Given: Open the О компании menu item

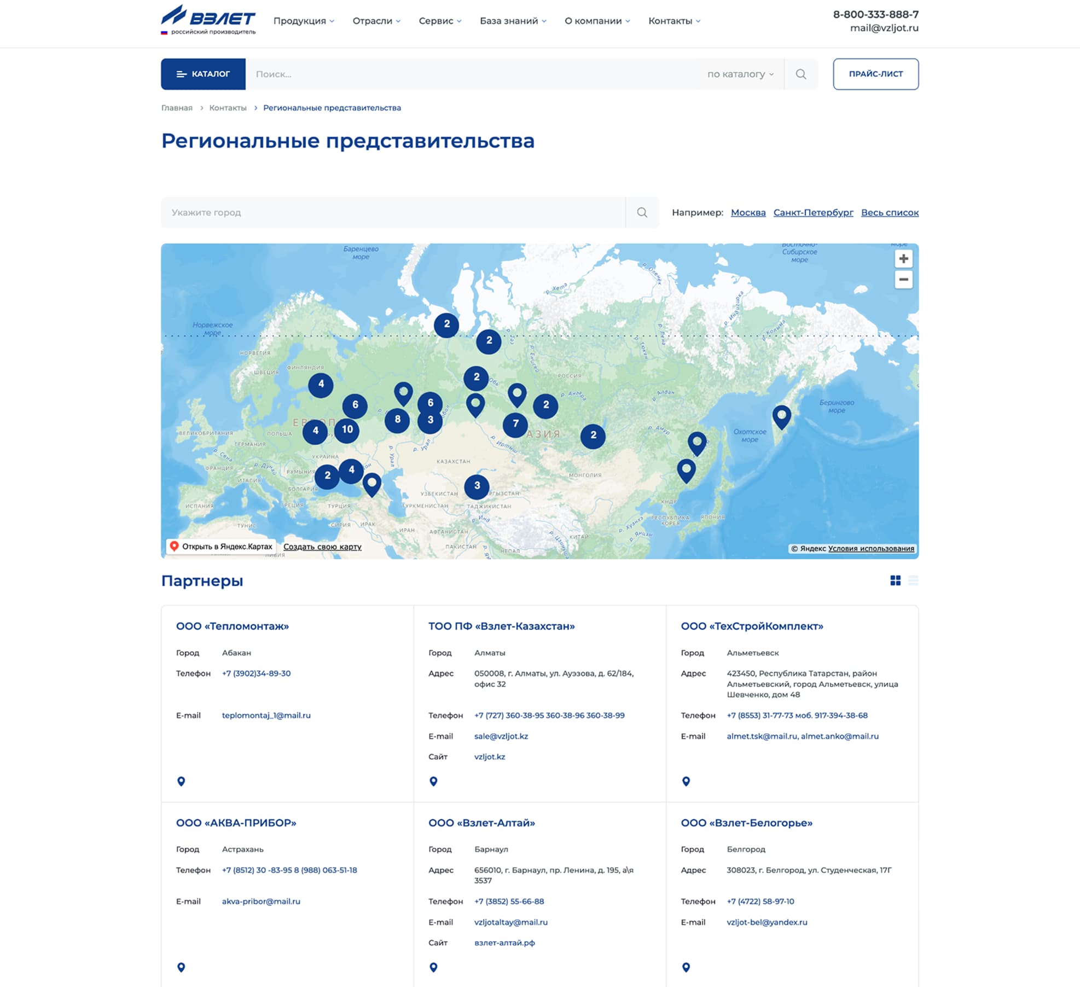Looking at the screenshot, I should coord(597,21).
